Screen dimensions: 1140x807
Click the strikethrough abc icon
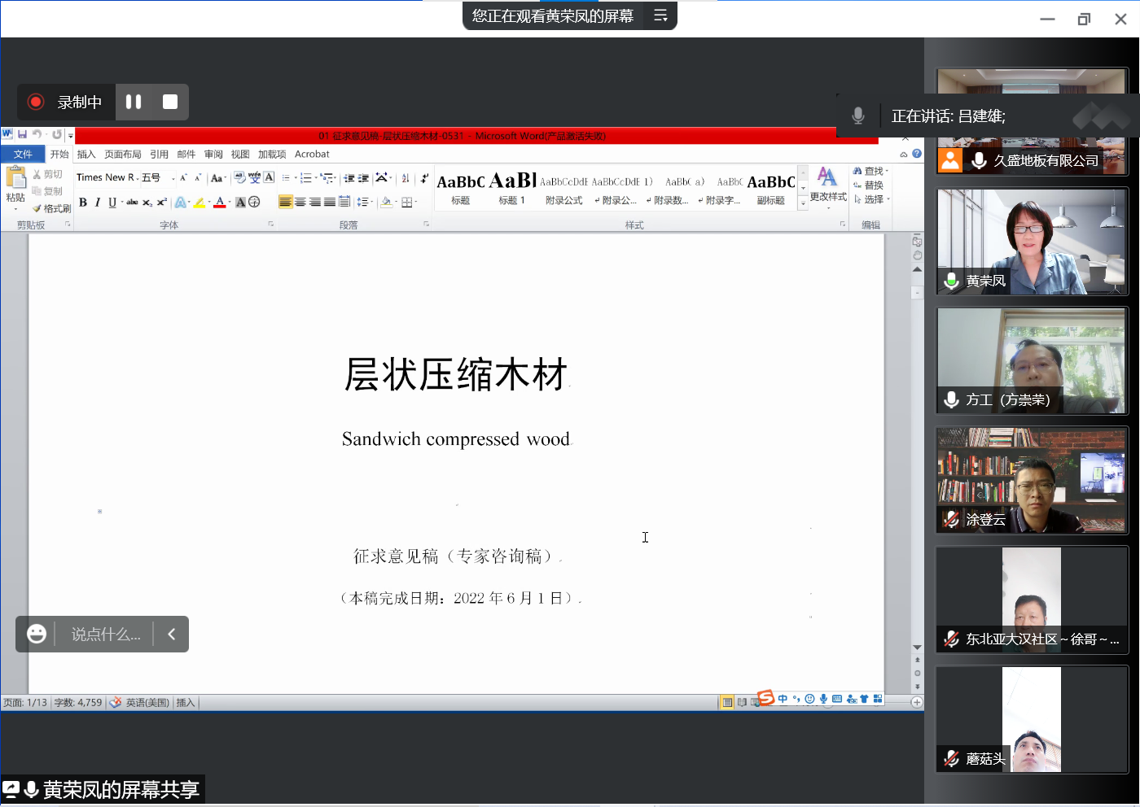pos(132,203)
